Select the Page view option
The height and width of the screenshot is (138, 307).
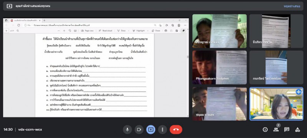click(87, 31)
